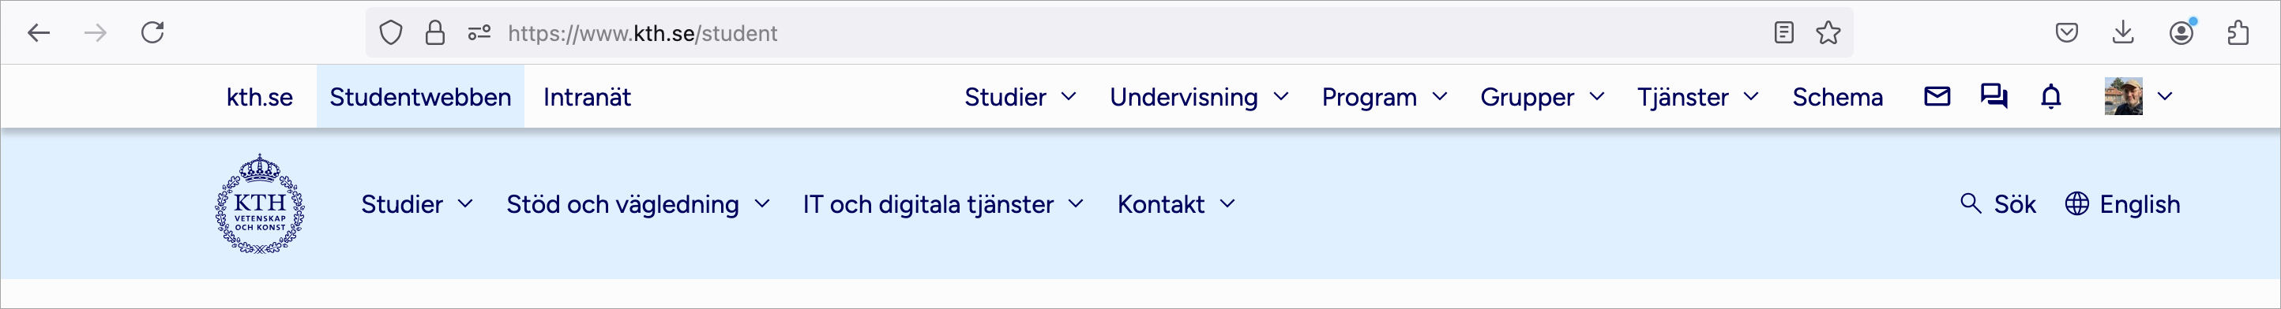Open the notifications bell icon
Image resolution: width=2281 pixels, height=309 pixels.
click(2051, 96)
